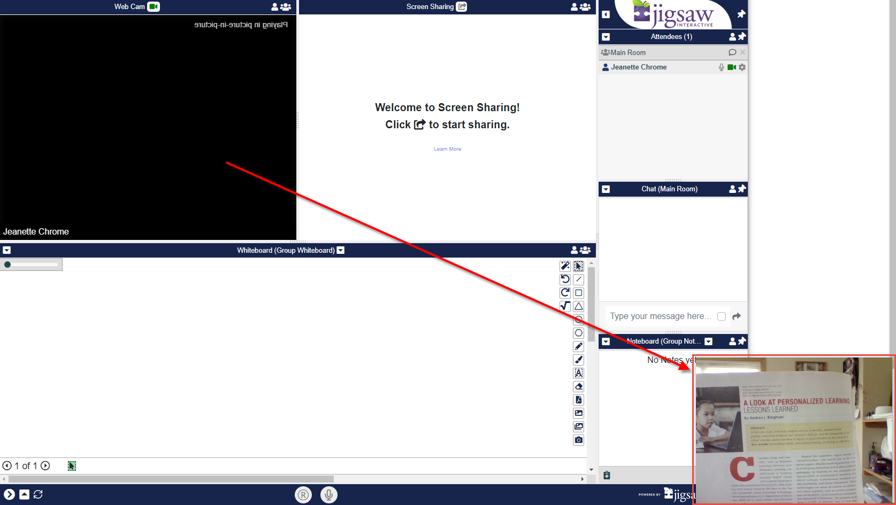896x505 pixels.
Task: Collapse the Attendees panel
Action: click(606, 37)
